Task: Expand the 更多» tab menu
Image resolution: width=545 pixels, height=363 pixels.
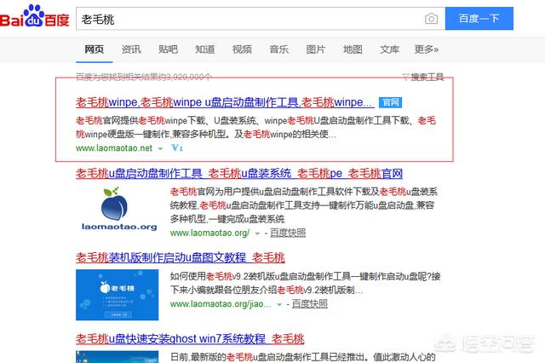Action: coord(426,49)
